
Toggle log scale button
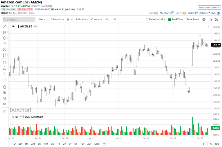tap(217, 144)
